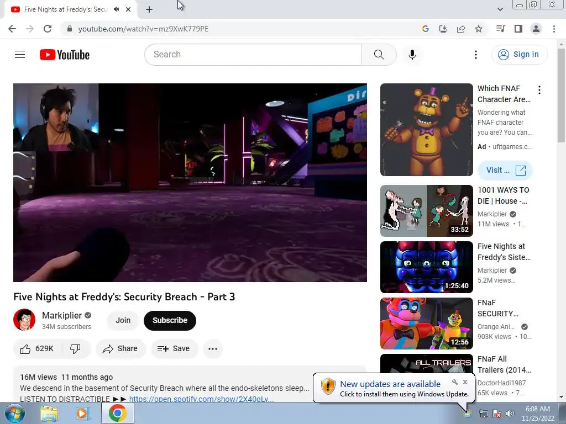Save the video to a playlist

(174, 349)
